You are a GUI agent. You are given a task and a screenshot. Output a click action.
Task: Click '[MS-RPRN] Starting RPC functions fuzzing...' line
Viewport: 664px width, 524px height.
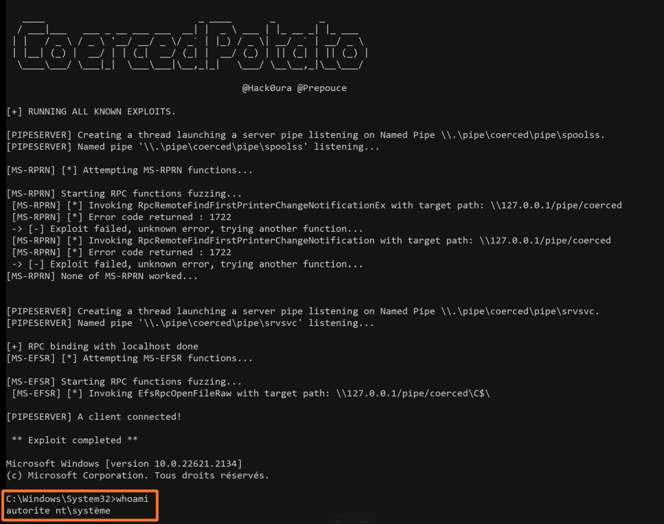coord(124,194)
